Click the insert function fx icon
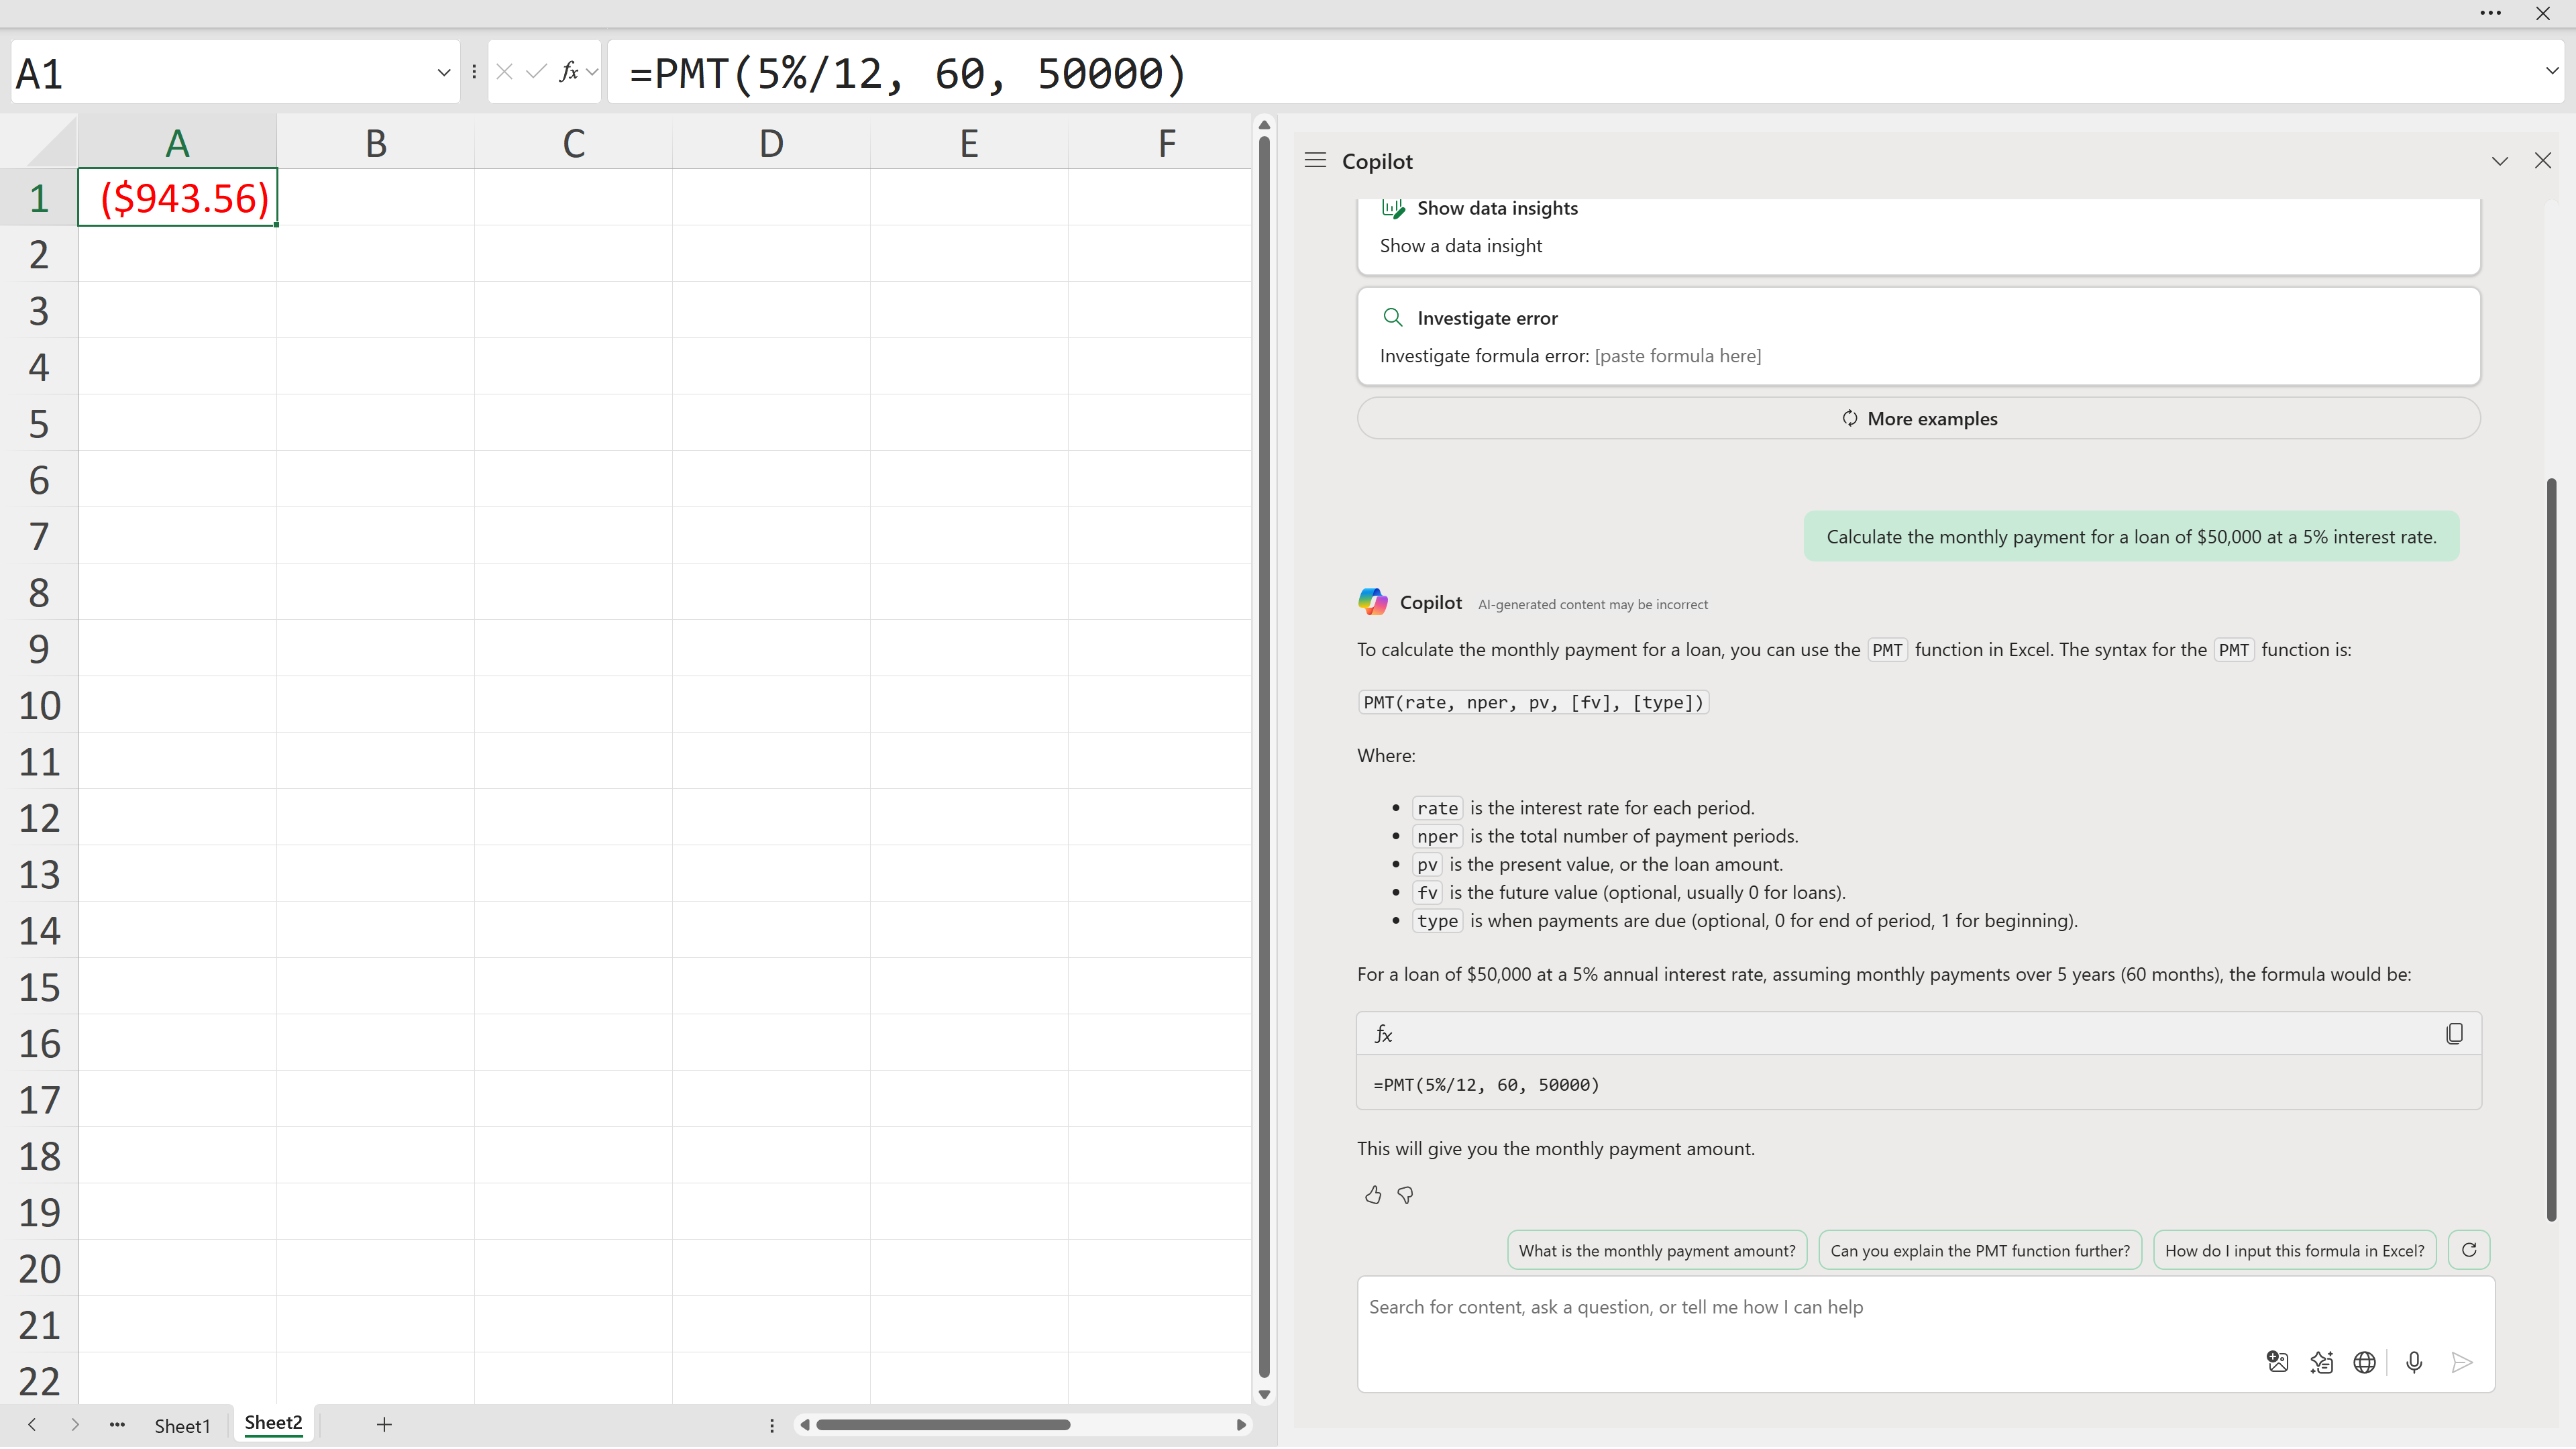 pyautogui.click(x=569, y=72)
